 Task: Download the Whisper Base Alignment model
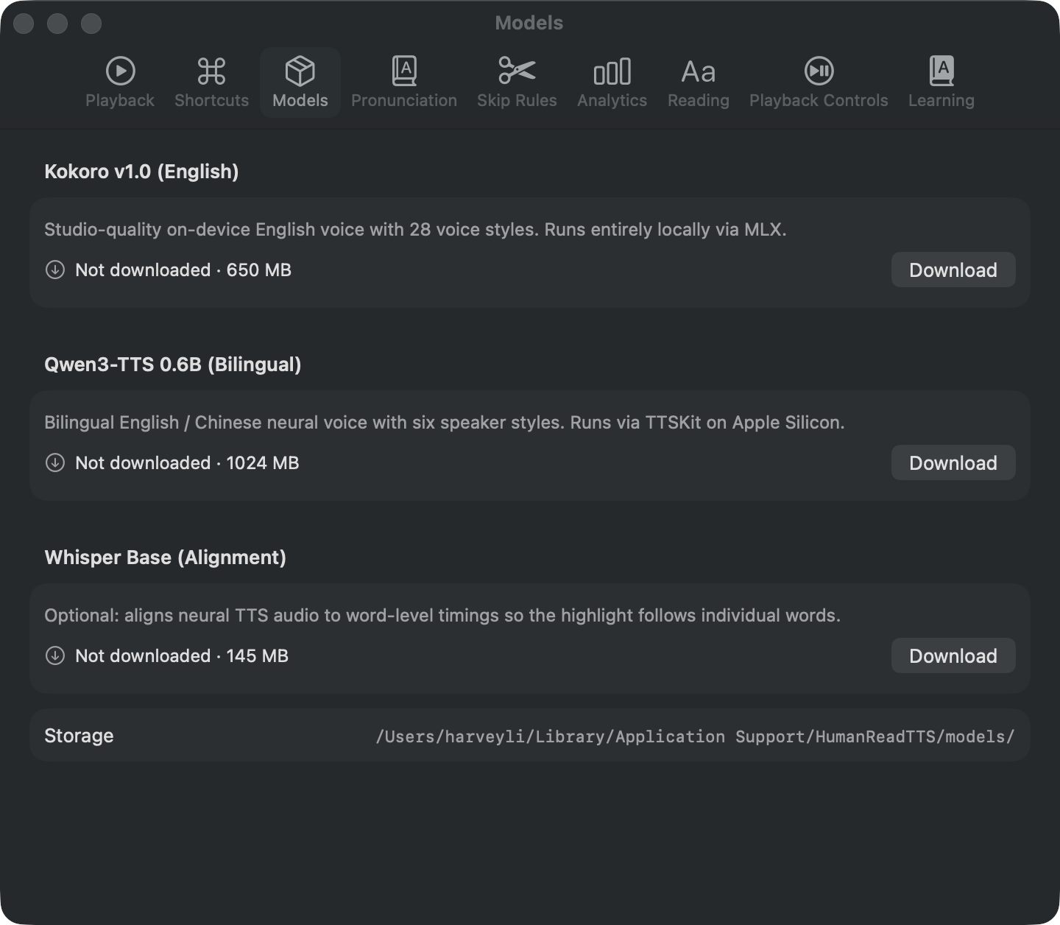[953, 655]
